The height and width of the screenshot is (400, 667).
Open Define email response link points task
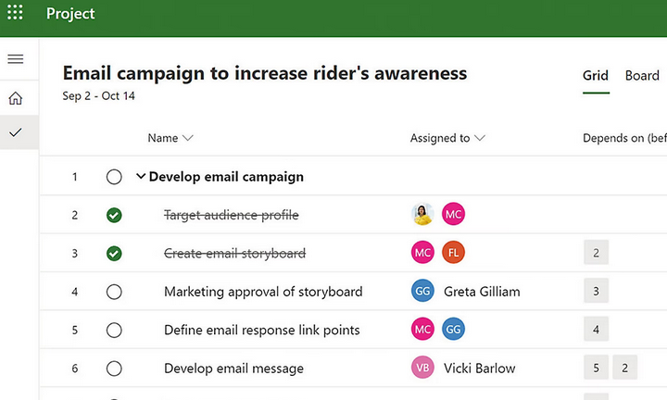pyautogui.click(x=261, y=330)
